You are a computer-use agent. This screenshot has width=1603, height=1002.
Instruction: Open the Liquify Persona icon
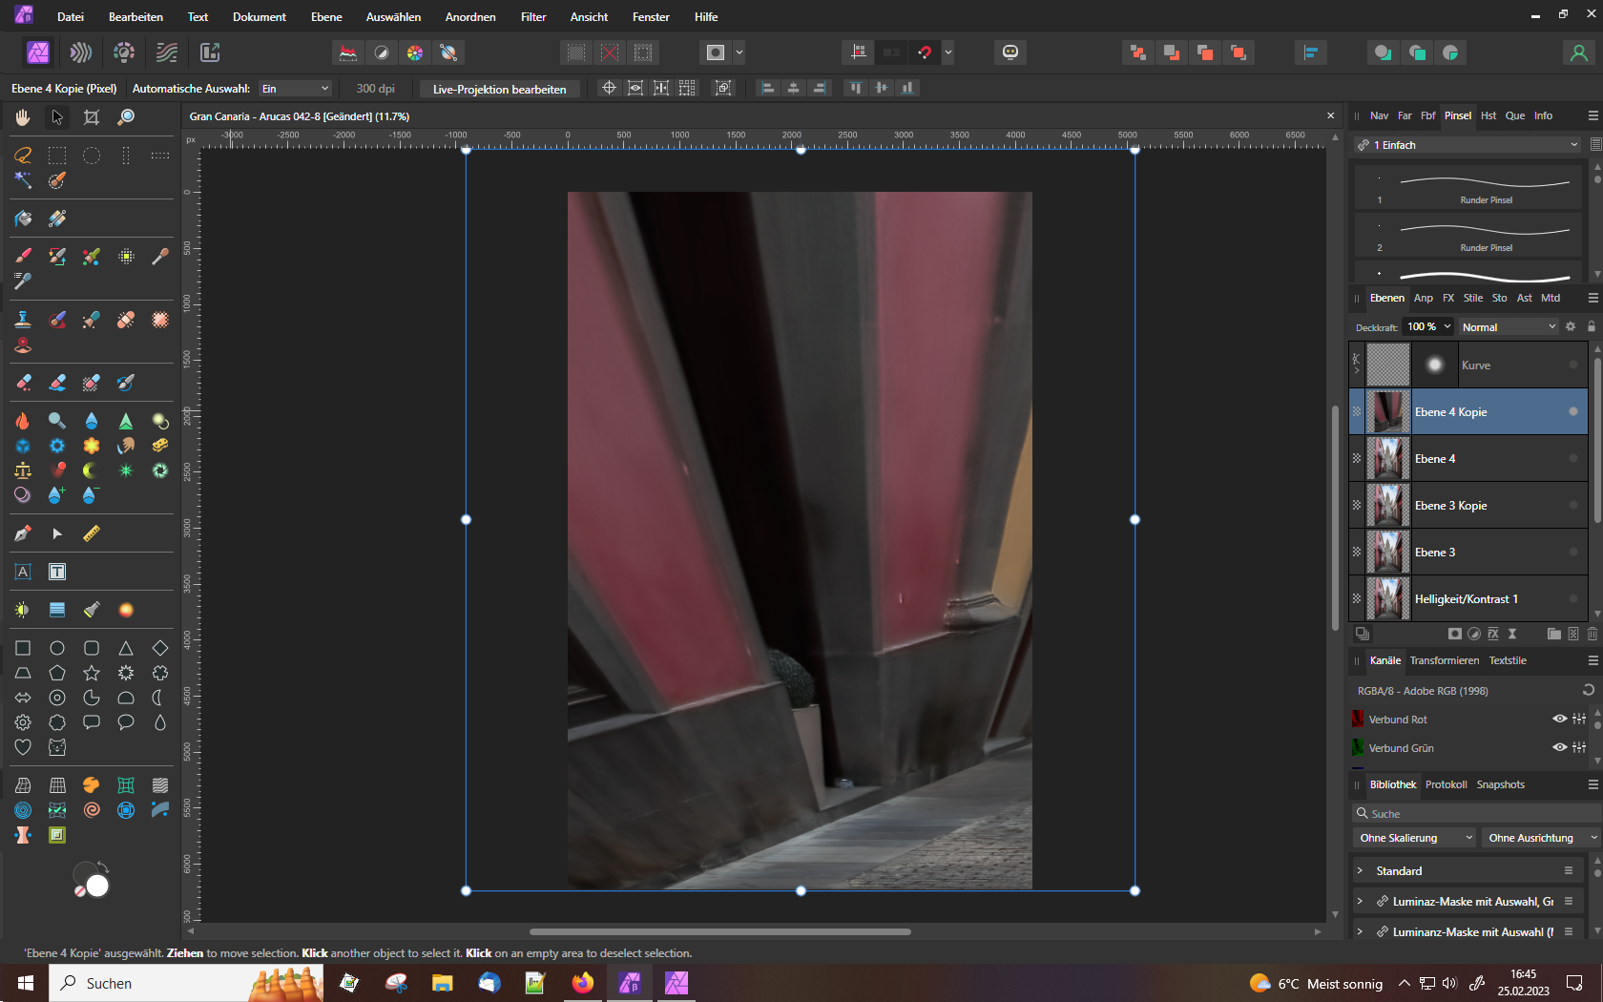point(81,52)
